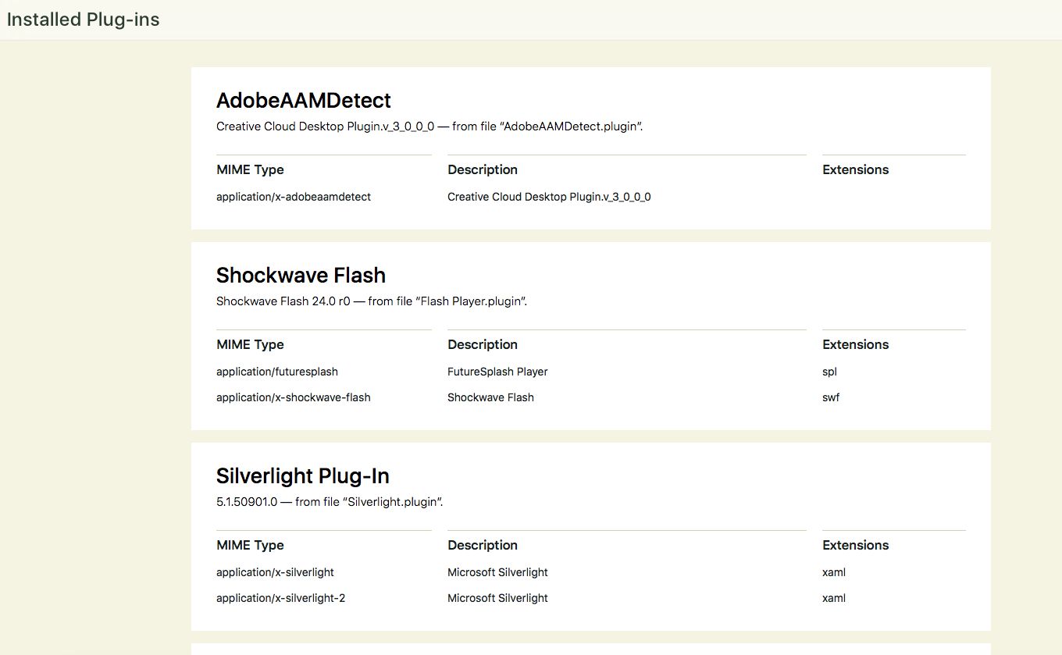Click MIME Type header in Silverlight table
The width and height of the screenshot is (1062, 655).
pos(250,545)
